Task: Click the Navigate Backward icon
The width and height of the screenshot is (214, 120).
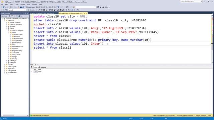Action: pyautogui.click(x=3, y=7)
